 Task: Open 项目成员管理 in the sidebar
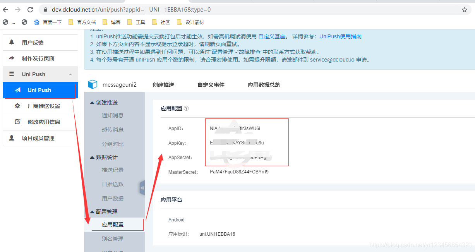(x=38, y=138)
